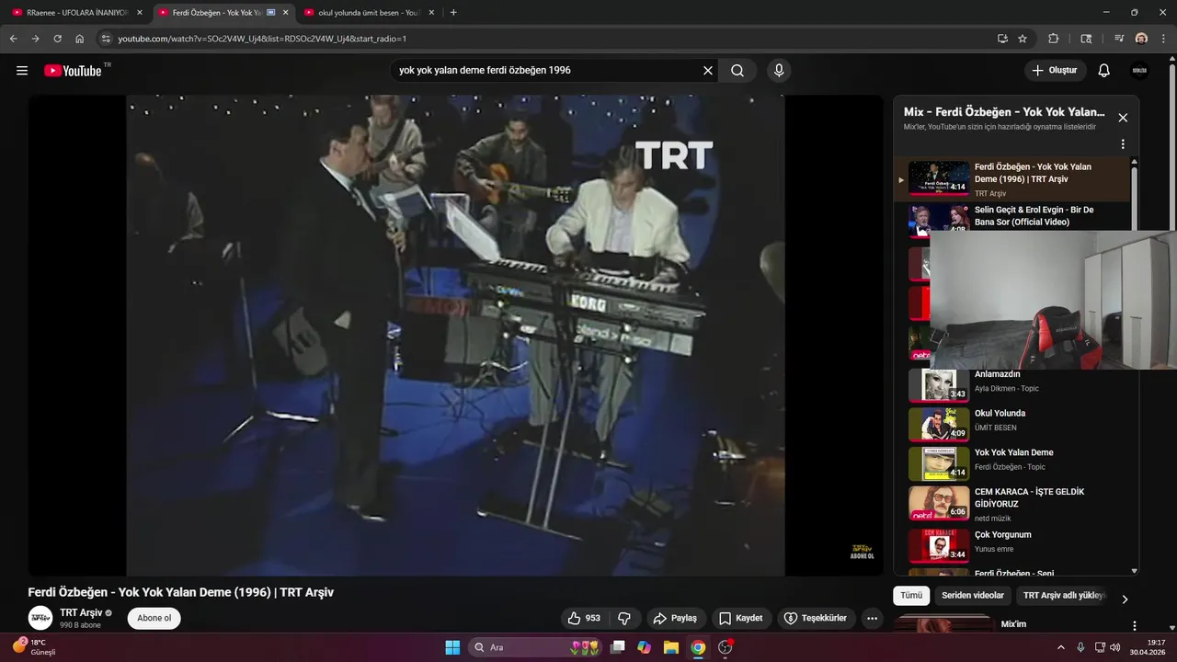Open Task View in taskbar
The width and height of the screenshot is (1177, 662).
[617, 647]
